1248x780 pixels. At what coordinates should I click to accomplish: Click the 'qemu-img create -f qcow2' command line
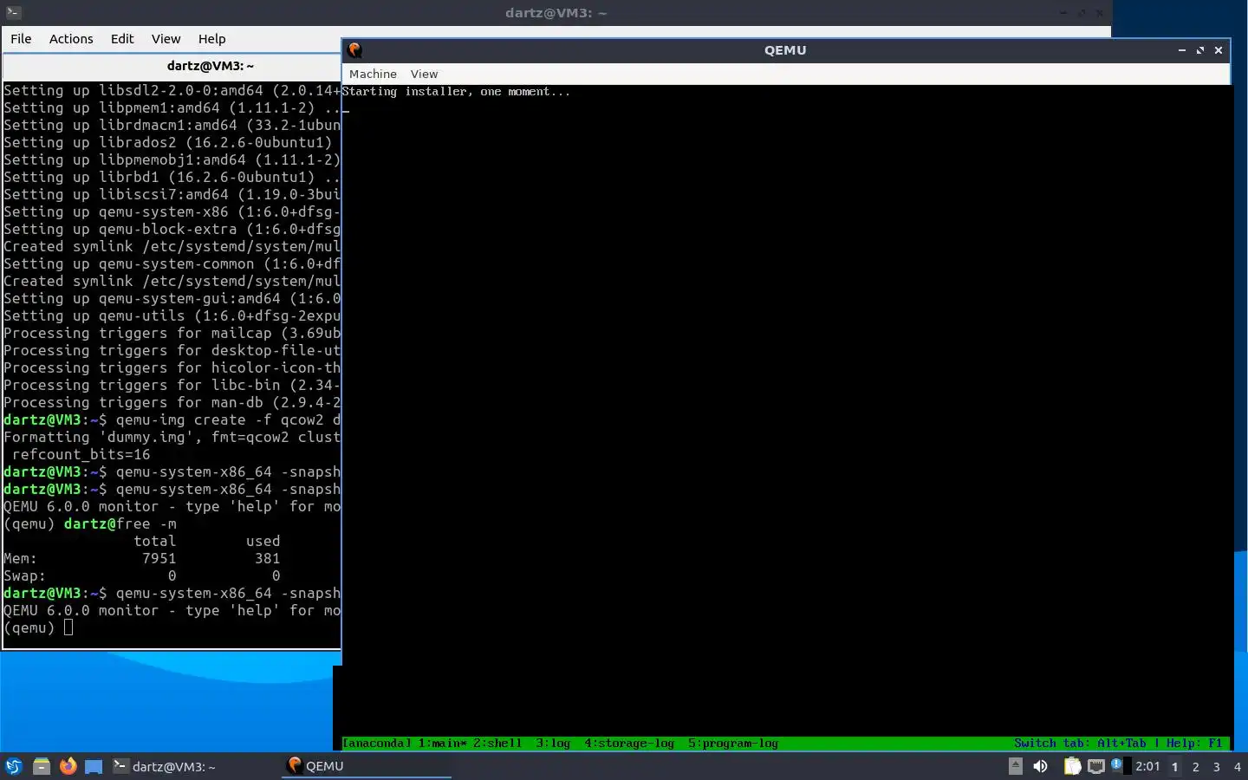click(172, 419)
